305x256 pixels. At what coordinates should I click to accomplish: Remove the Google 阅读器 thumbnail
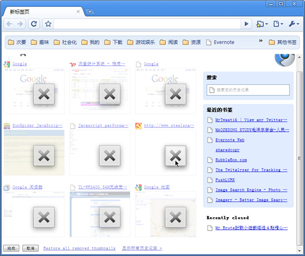pos(44,217)
